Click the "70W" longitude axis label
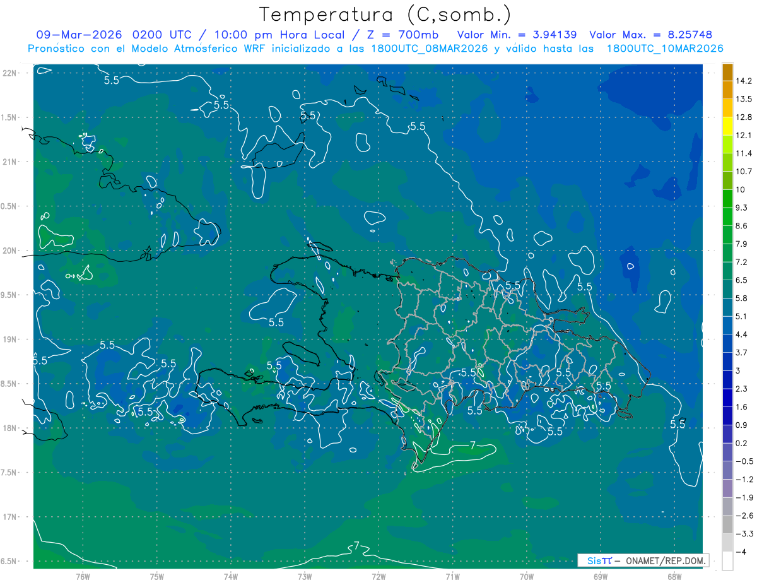This screenshot has width=757, height=585. (x=526, y=577)
